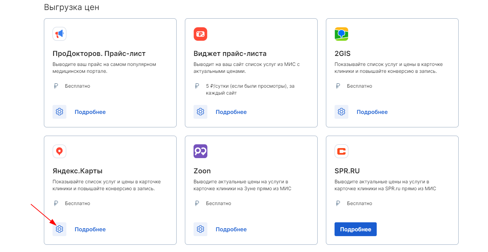This screenshot has width=488, height=252.
Task: Open Подробнее link on the Яндекс.Карты card
Action: (90, 229)
